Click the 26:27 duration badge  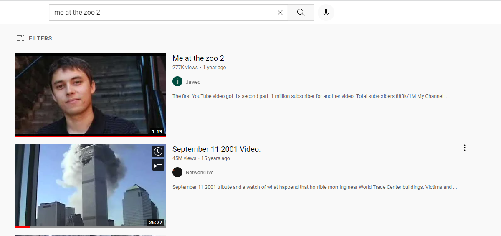(x=155, y=222)
